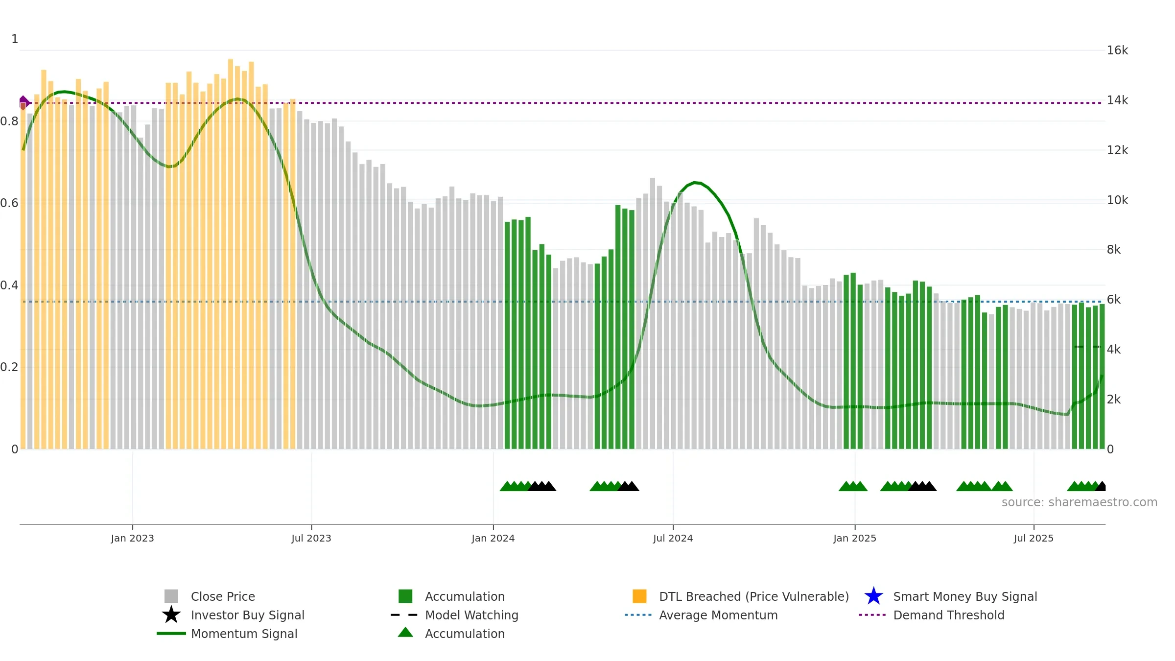Click the green Accumulation triangle legend icon
This screenshot has width=1175, height=661.
pyautogui.click(x=405, y=632)
